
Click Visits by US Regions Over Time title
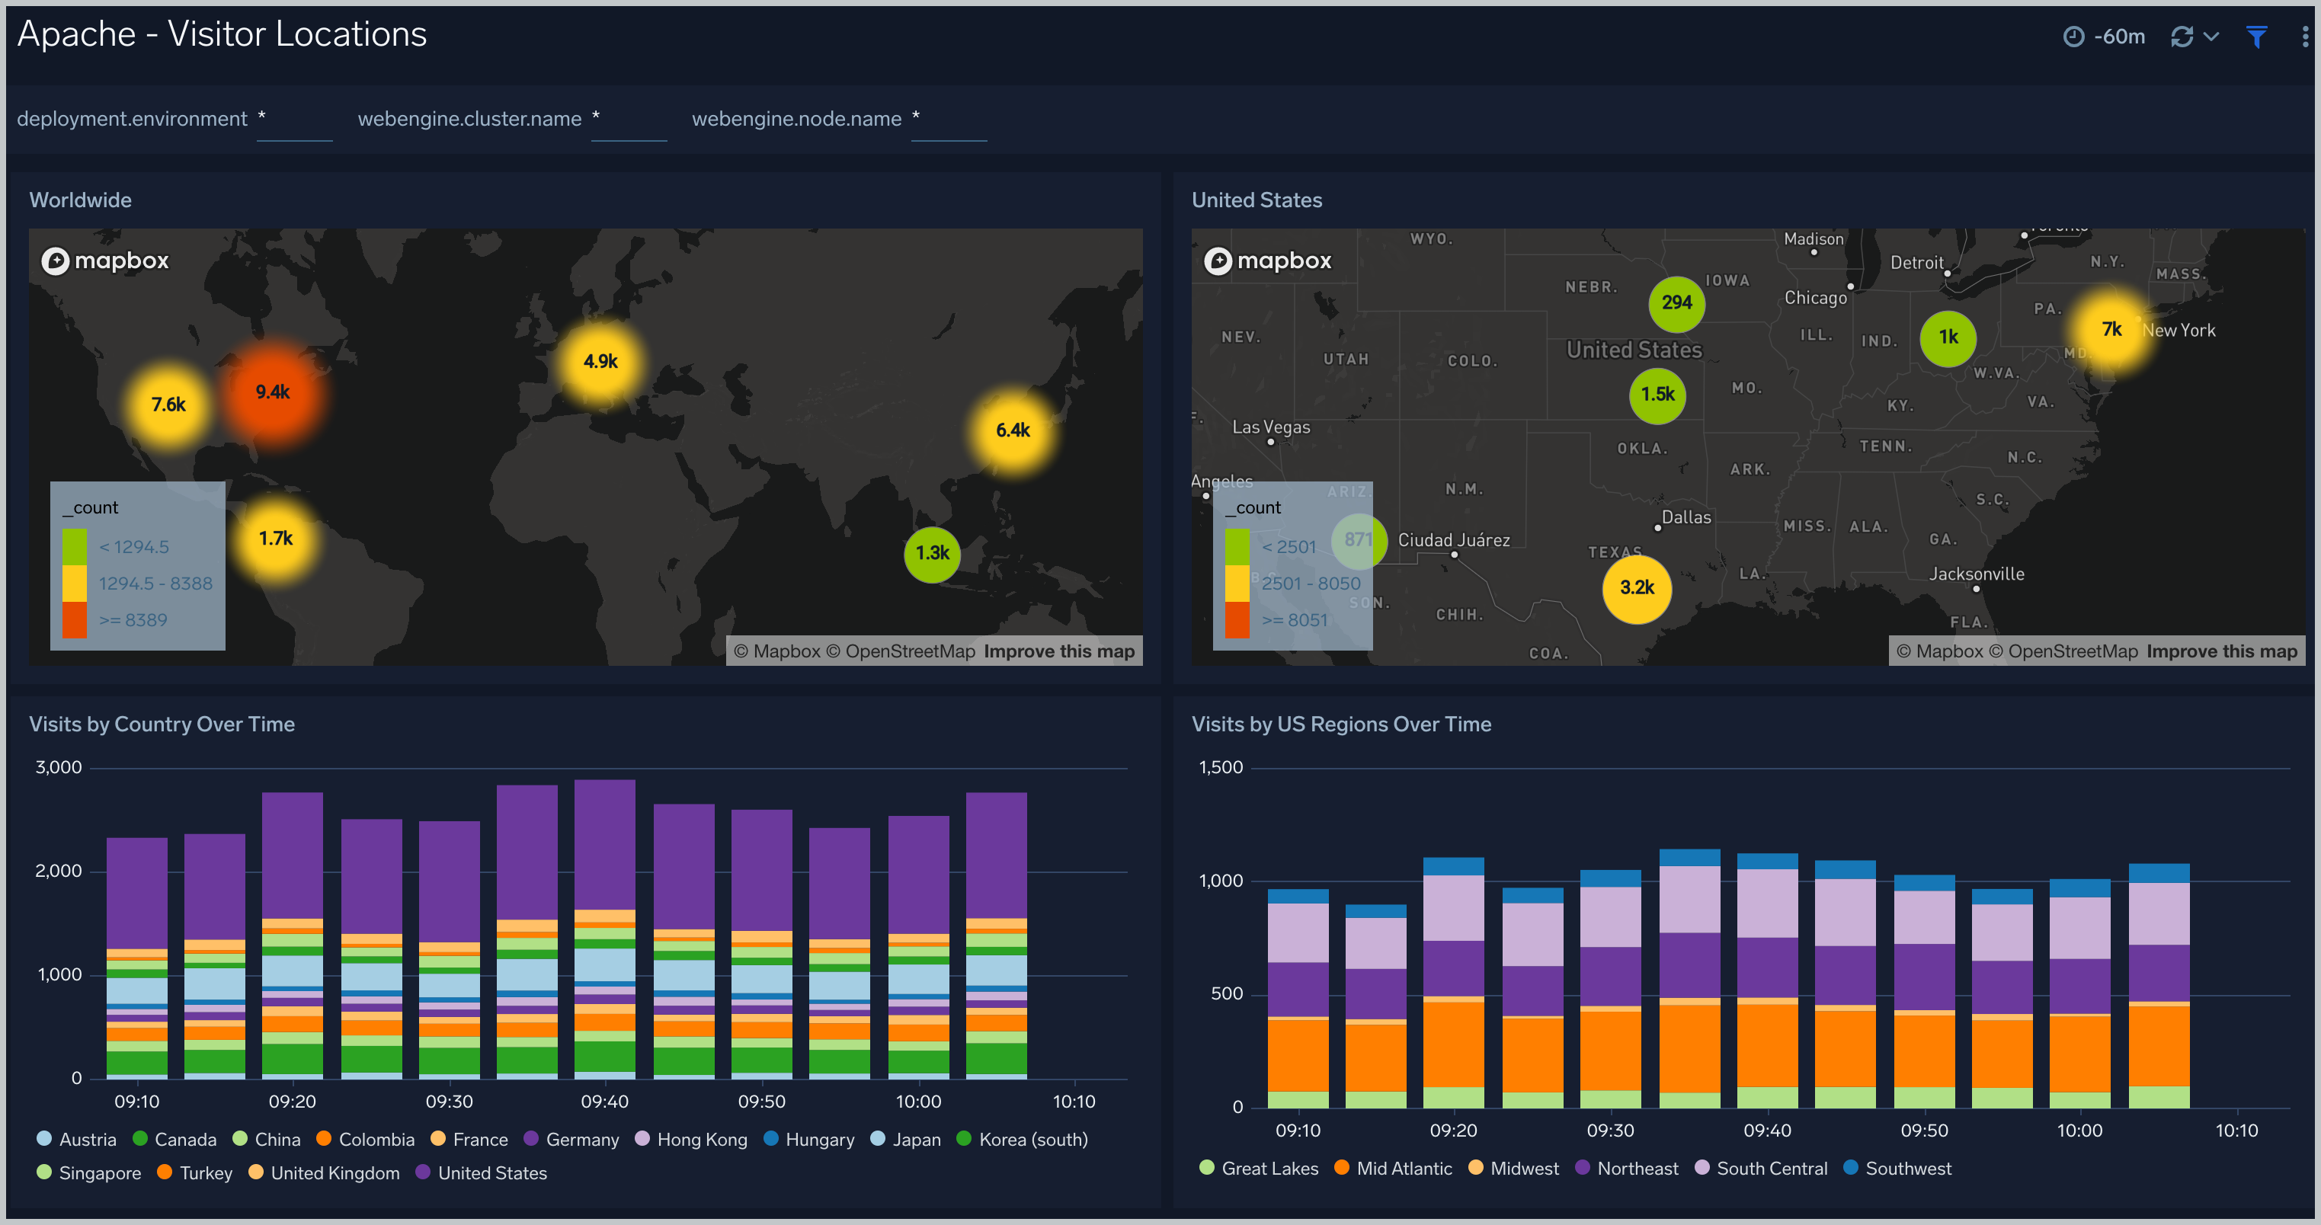click(1342, 724)
